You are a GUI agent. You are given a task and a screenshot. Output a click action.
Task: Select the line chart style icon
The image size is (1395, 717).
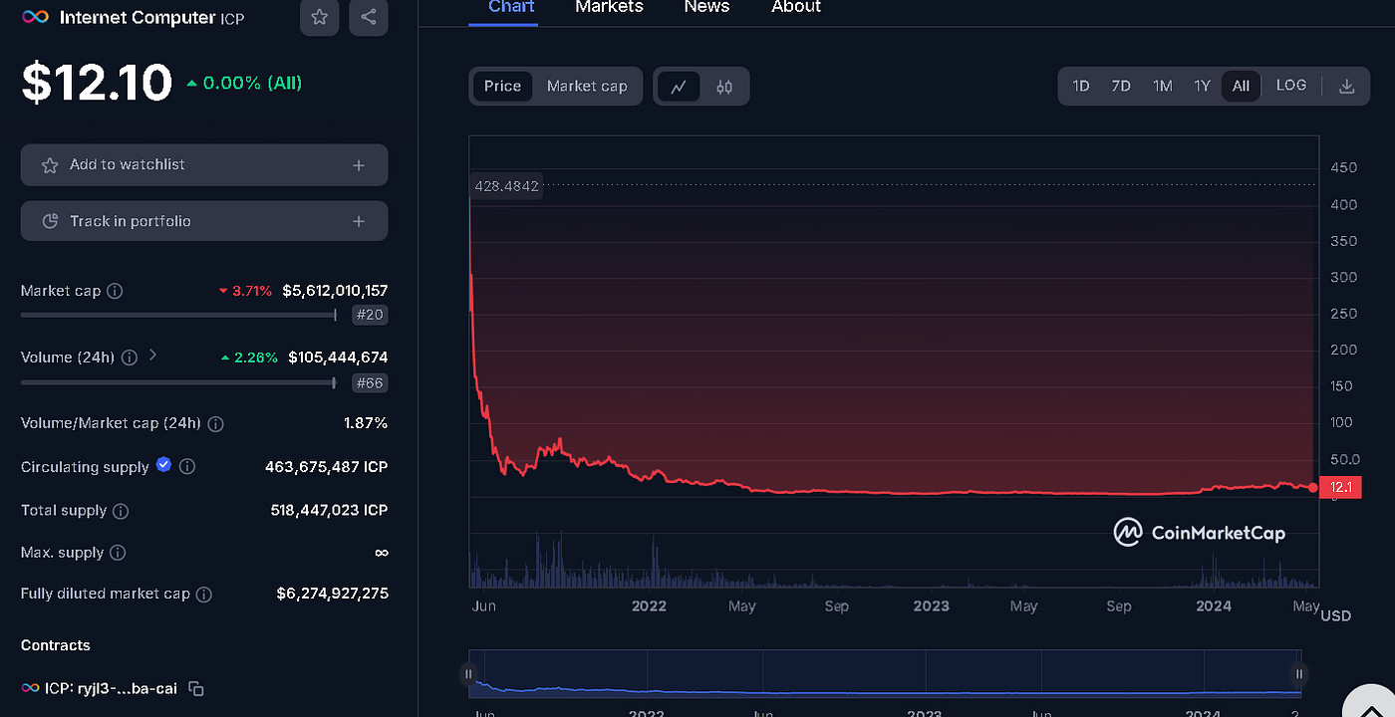(x=679, y=86)
